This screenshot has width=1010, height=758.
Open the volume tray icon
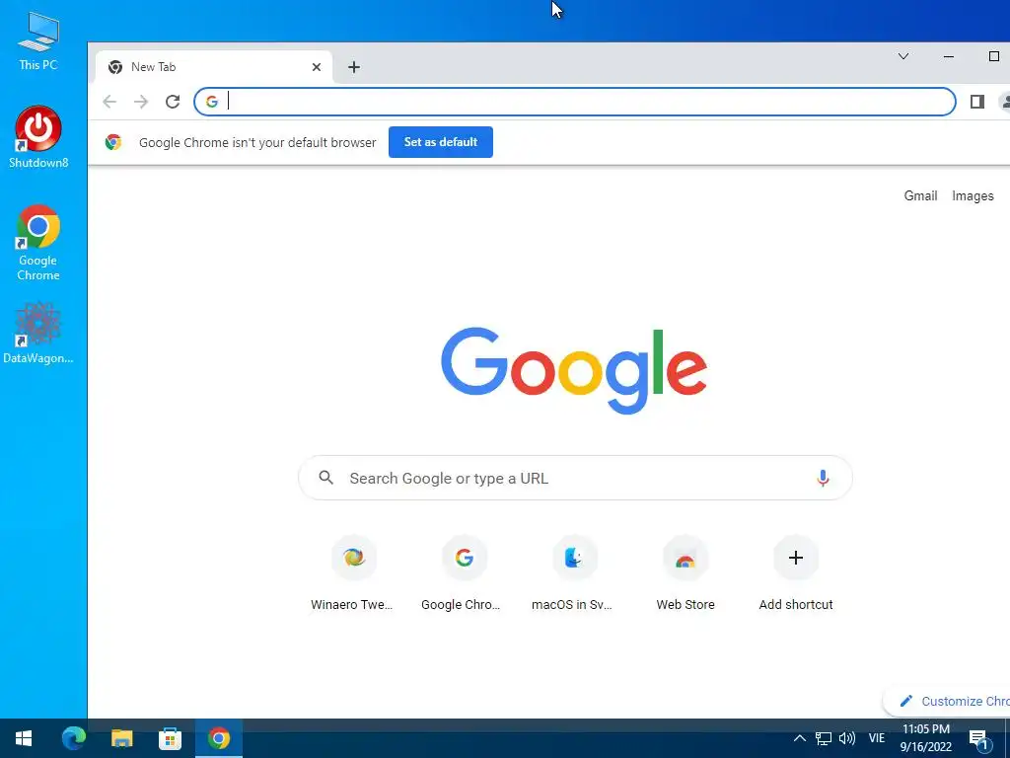[847, 738]
